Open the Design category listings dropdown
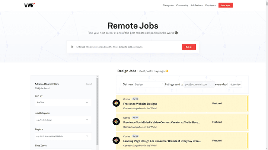The image size is (268, 150). tap(149, 84)
